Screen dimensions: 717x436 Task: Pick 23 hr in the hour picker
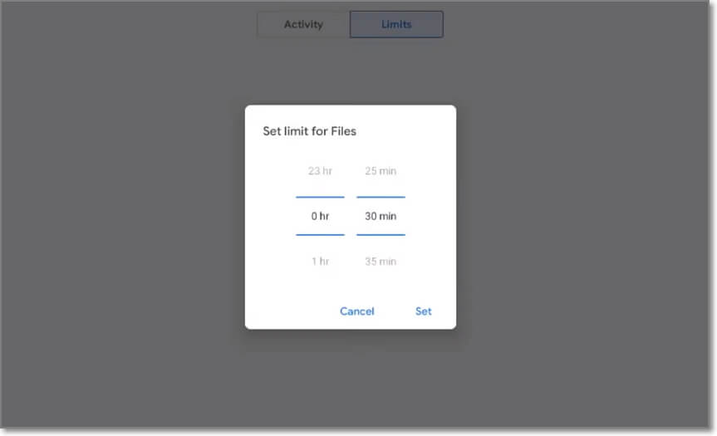[320, 171]
